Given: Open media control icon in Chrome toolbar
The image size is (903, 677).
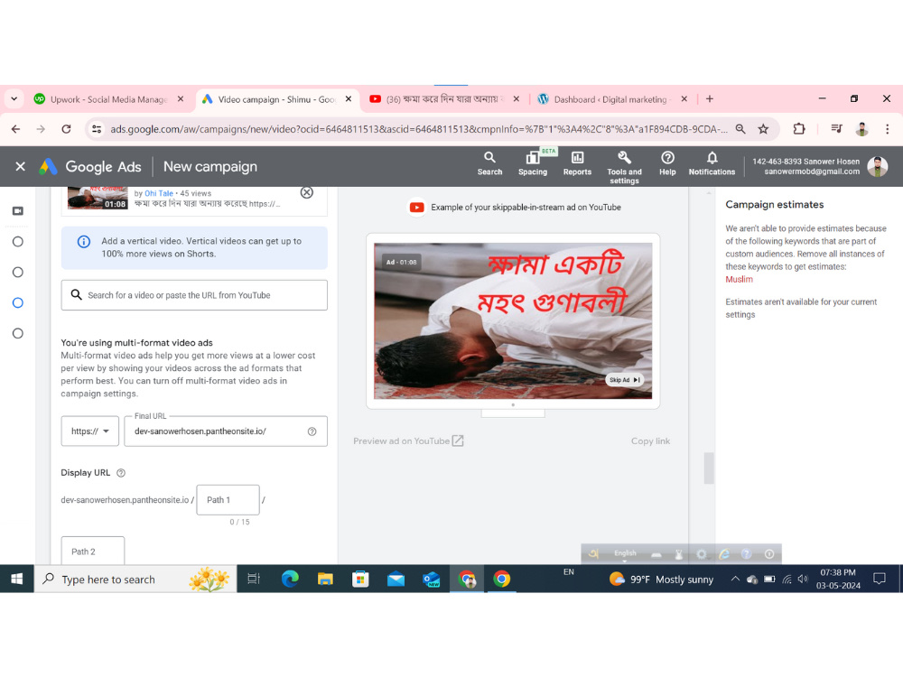Looking at the screenshot, I should point(837,129).
